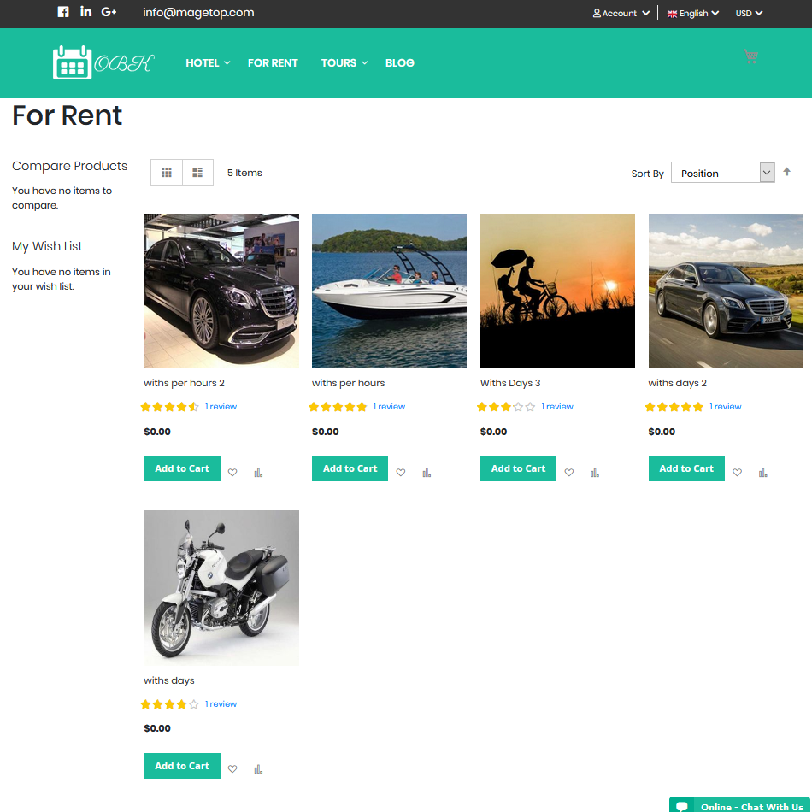
Task: Go to the Blog menu item
Action: click(399, 62)
